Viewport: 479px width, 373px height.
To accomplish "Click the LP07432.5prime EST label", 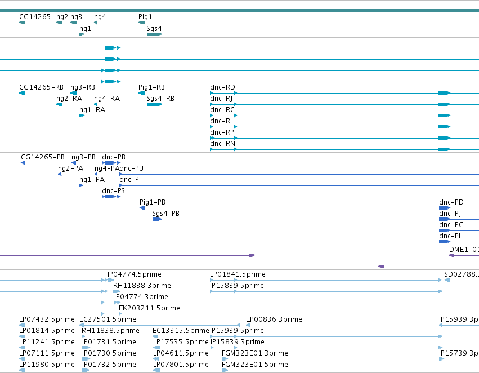I will [x=47, y=319].
